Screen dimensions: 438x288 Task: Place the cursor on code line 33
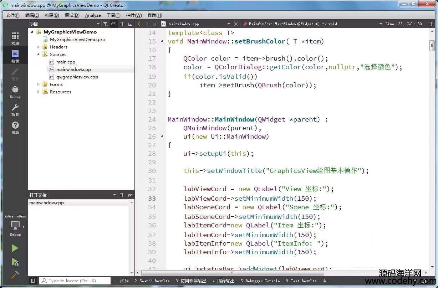(250, 199)
